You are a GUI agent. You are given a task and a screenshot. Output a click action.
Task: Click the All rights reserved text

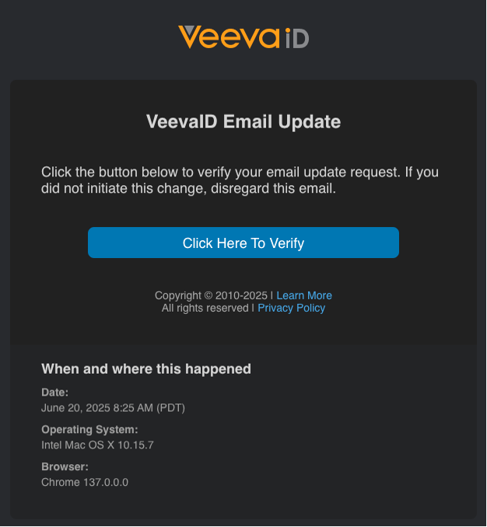(x=205, y=308)
